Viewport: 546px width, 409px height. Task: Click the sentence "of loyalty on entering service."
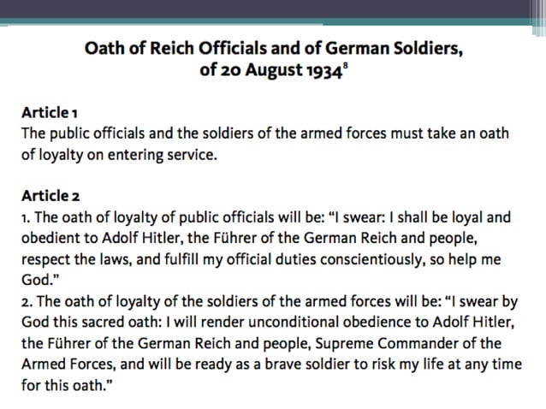[x=119, y=155]
